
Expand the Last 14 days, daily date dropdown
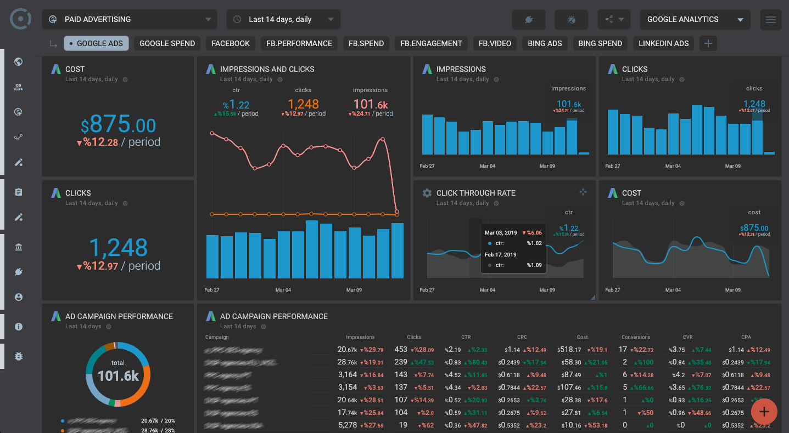283,19
